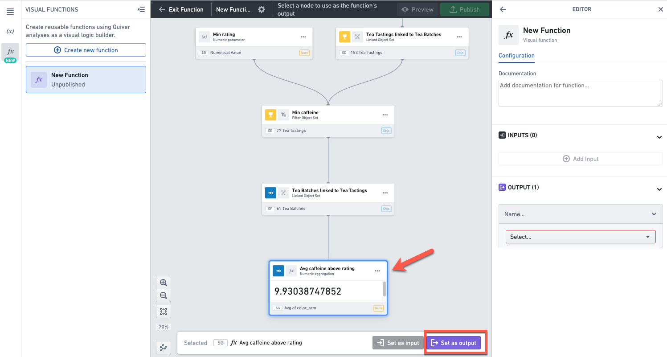Image resolution: width=667 pixels, height=357 pixels.
Task: Open function settings gear icon
Action: (x=262, y=9)
